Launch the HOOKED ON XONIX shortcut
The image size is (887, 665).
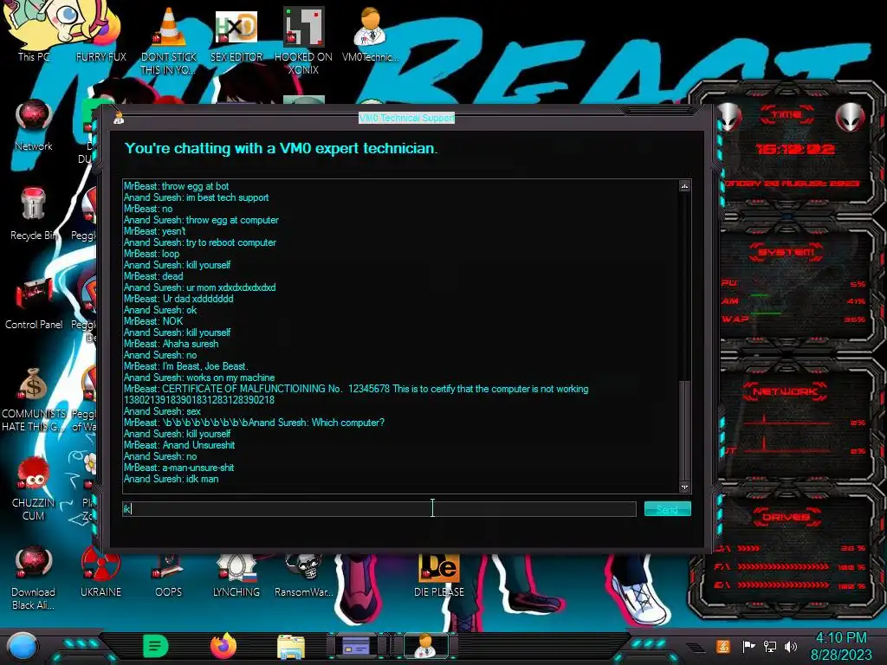303,40
